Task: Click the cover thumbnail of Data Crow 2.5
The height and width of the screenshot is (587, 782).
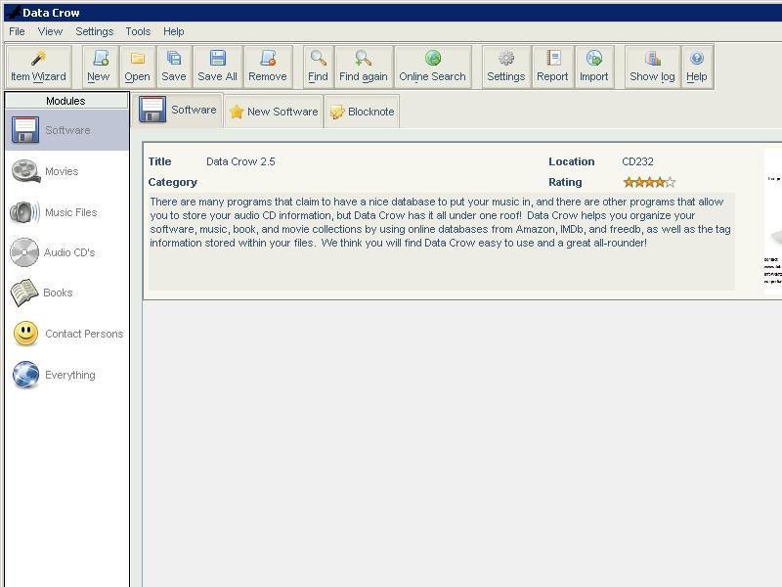Action: tap(773, 222)
